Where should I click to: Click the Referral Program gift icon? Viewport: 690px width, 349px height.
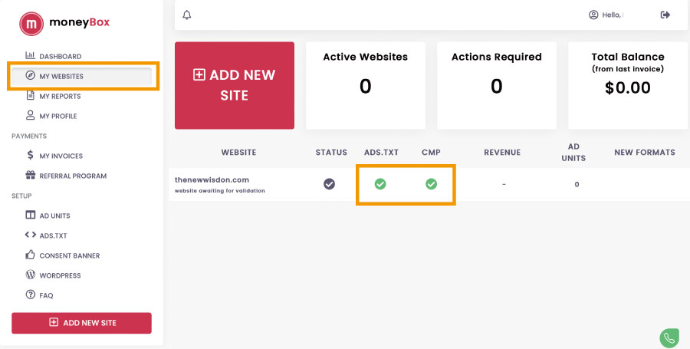click(x=30, y=175)
